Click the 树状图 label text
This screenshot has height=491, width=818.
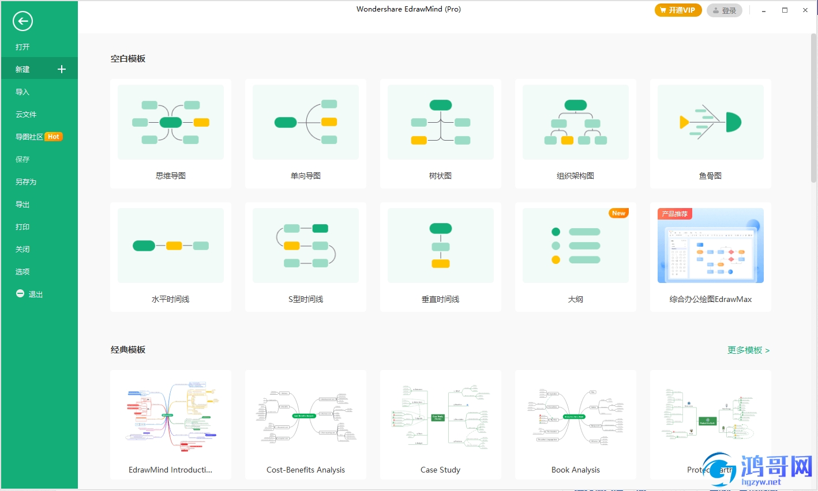point(441,176)
